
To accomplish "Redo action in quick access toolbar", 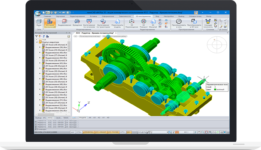I will pos(63,12).
